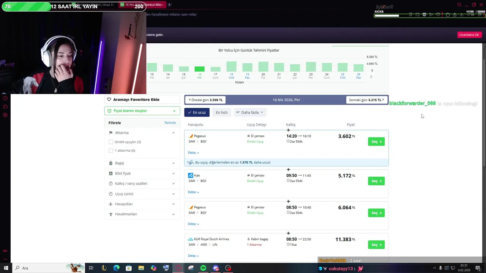
Task: Expand the Bilet fiyatı filter chevron
Action: coord(174,173)
